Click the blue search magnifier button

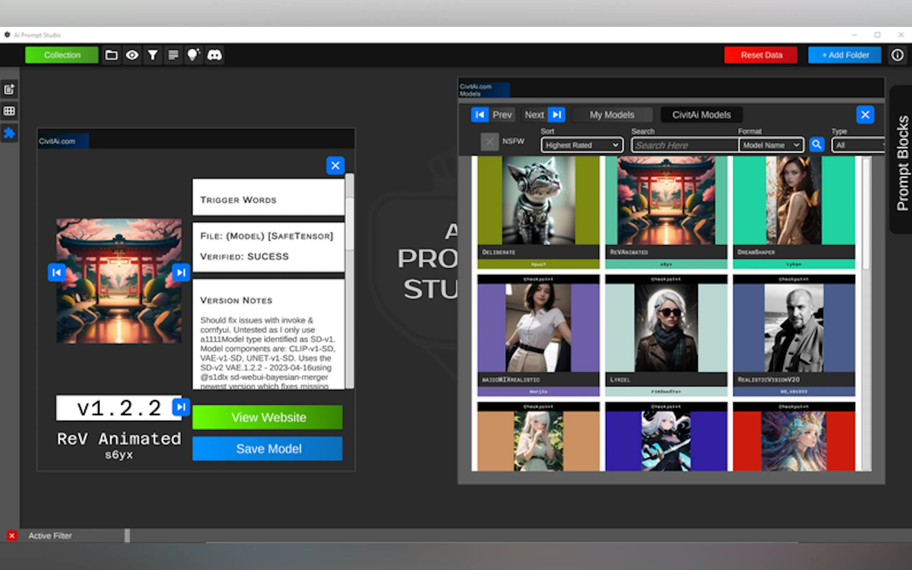(816, 145)
